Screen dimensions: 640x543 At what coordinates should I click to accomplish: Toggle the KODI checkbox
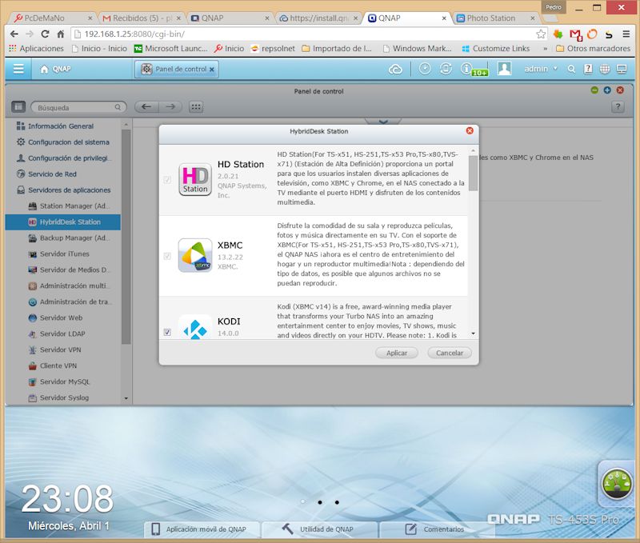tap(167, 332)
